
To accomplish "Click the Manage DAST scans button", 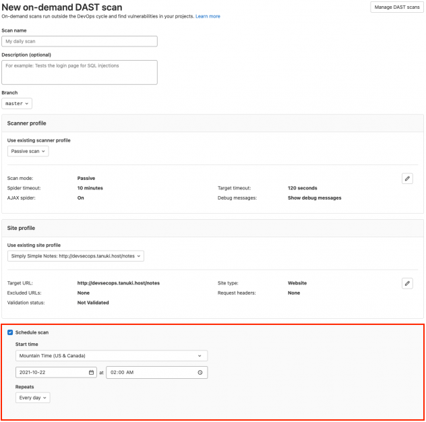I will click(396, 7).
